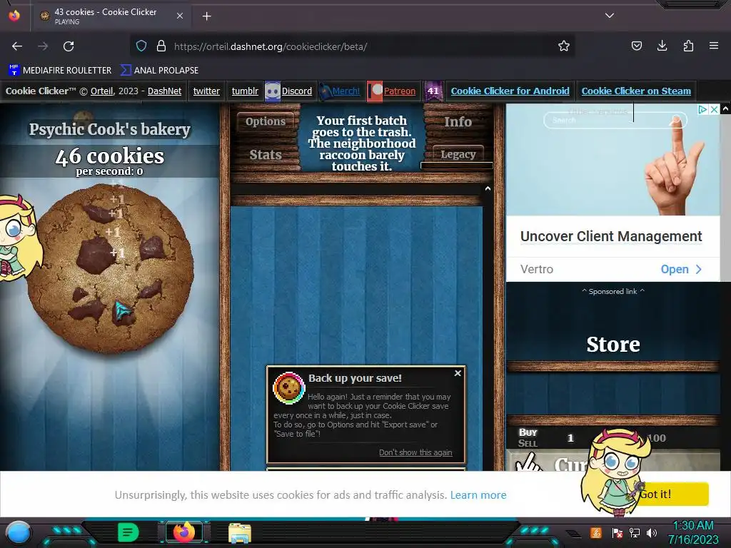
Task: Open the Patreon icon link
Action: click(375, 91)
